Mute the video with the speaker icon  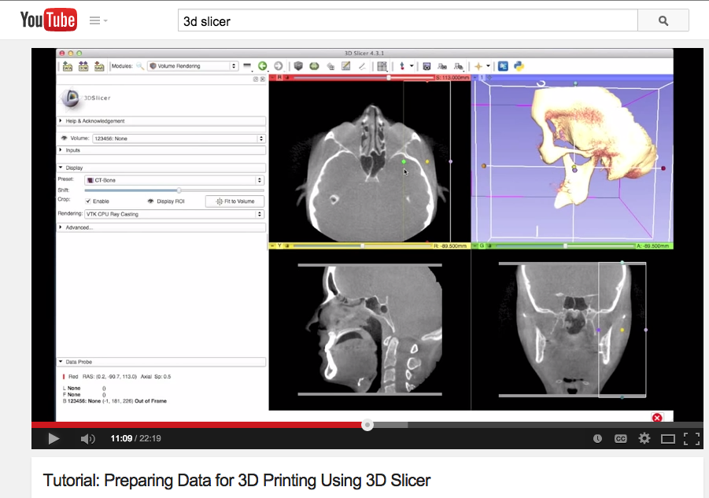[x=88, y=438]
